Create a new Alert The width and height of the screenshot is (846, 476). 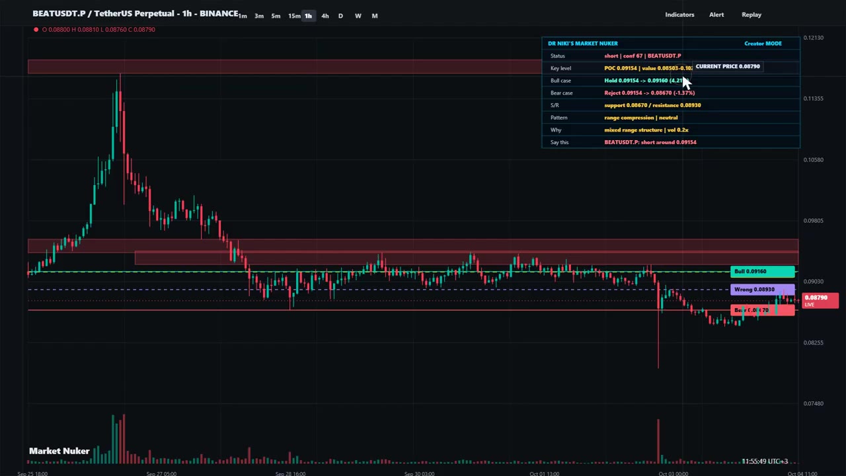716,15
